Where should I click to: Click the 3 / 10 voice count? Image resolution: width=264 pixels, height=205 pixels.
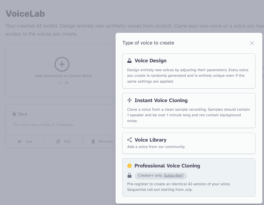point(63,83)
